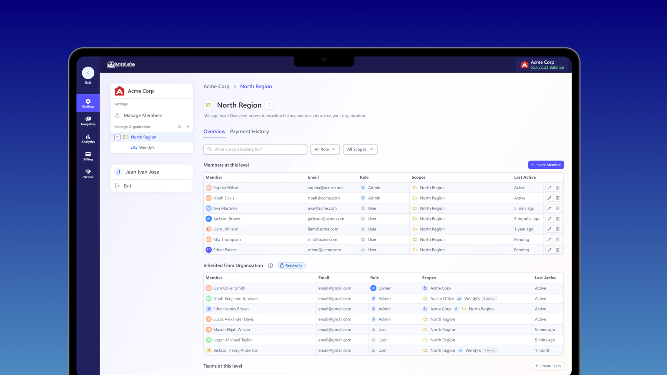Screen dimensions: 667x375
Task: Expand '3 more...' scopes for Noah Benjamin Johnson
Action: click(489, 299)
